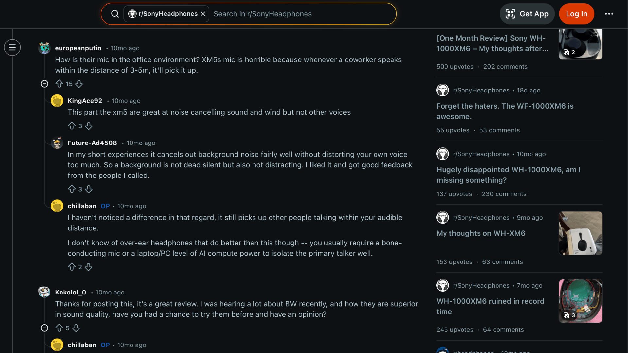Click the search magnifier icon
Image resolution: width=628 pixels, height=353 pixels.
tap(115, 14)
